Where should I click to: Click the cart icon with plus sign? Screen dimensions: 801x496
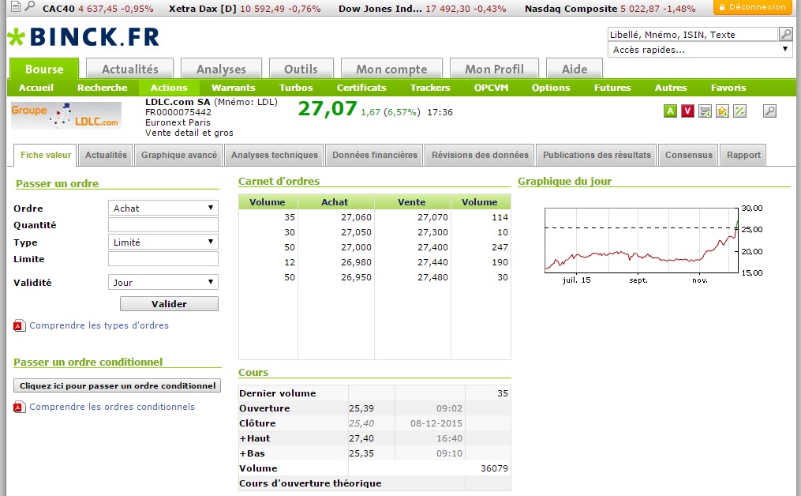point(705,111)
